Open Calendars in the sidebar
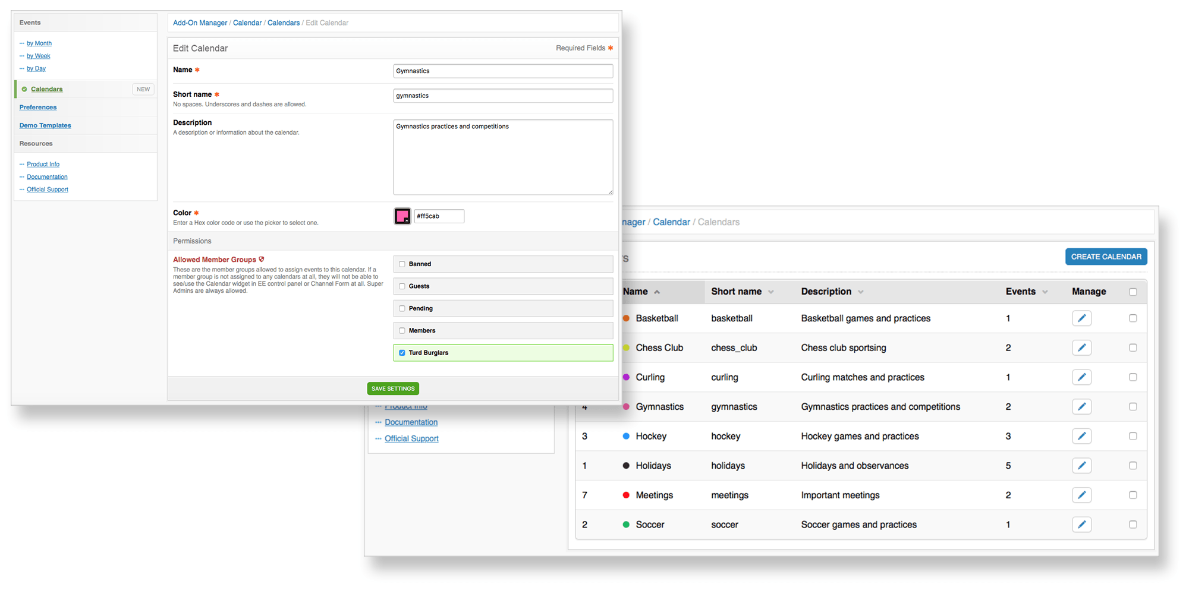The image size is (1189, 594). point(47,89)
